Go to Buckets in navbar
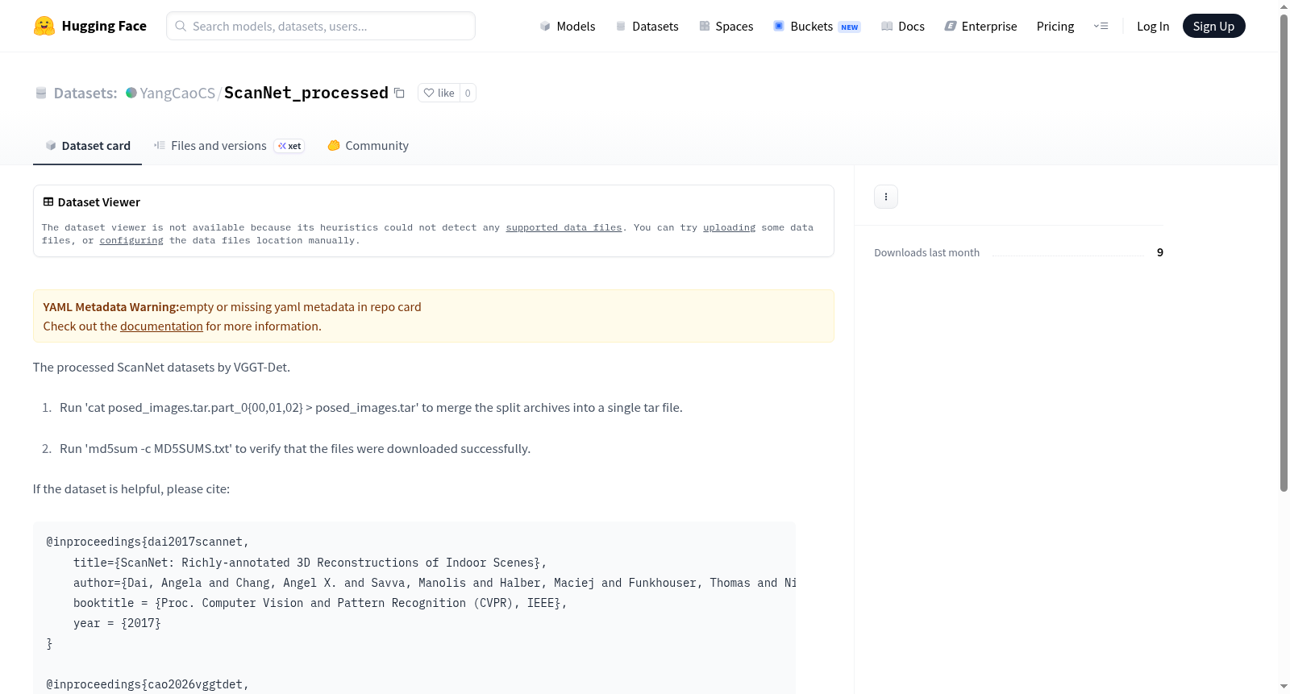The image size is (1290, 694). click(817, 27)
